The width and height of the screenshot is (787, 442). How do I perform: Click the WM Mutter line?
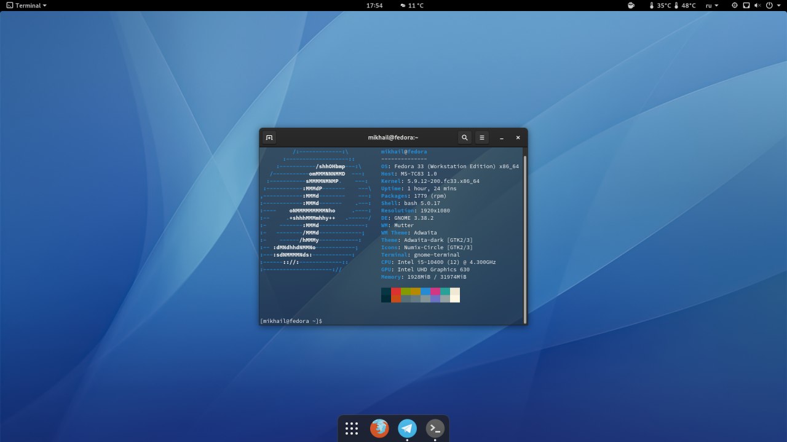click(x=397, y=225)
